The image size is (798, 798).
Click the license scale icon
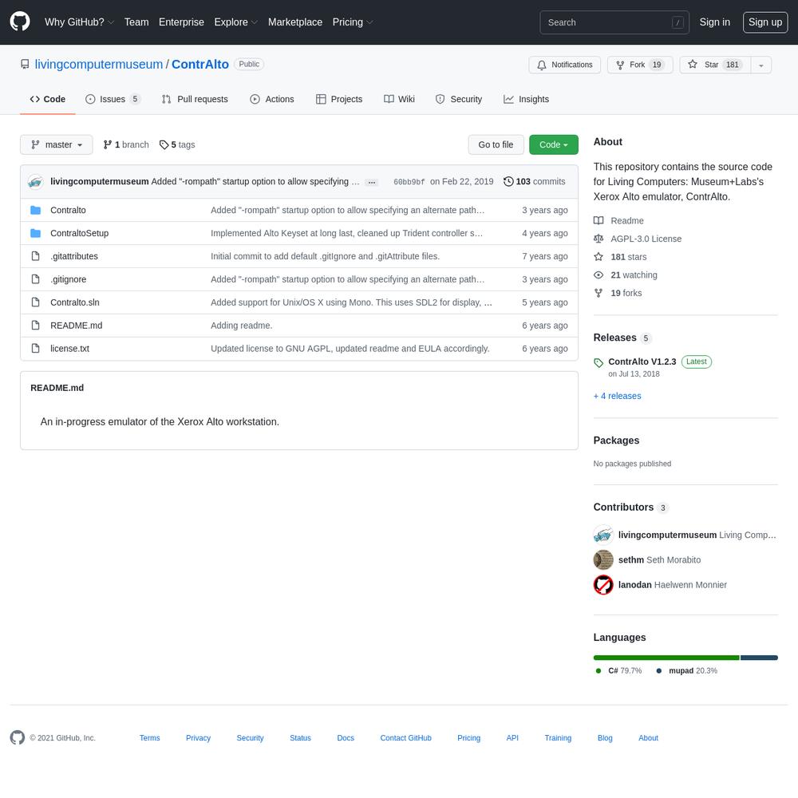tap(598, 239)
